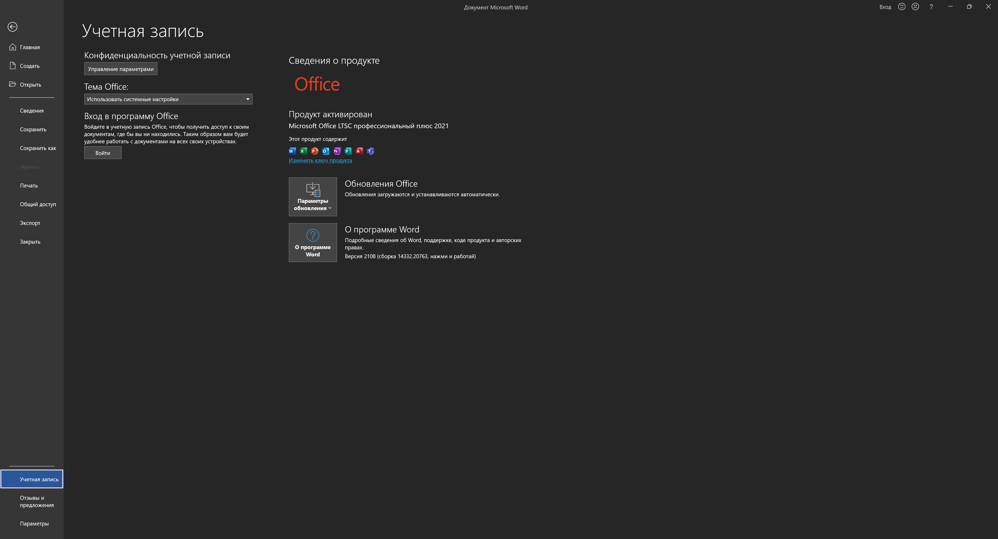Click Вход in the title bar
The height and width of the screenshot is (539, 998).
point(885,7)
